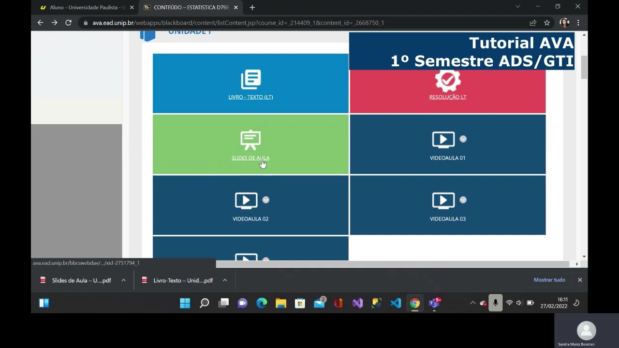Open Microsoft Teams from taskbar
619x348 pixels.
coord(434,303)
